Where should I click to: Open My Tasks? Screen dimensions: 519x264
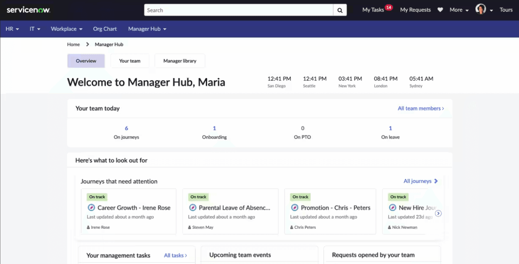(x=373, y=10)
